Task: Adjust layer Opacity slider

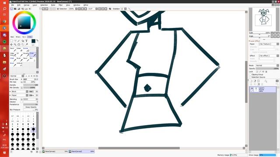Action: [x=267, y=68]
